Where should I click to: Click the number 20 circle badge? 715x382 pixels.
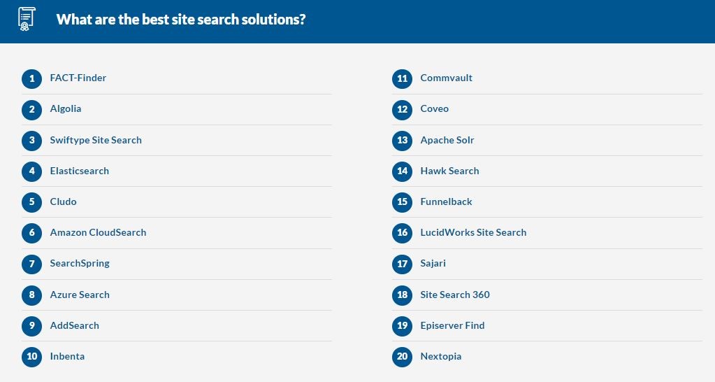[x=402, y=357]
